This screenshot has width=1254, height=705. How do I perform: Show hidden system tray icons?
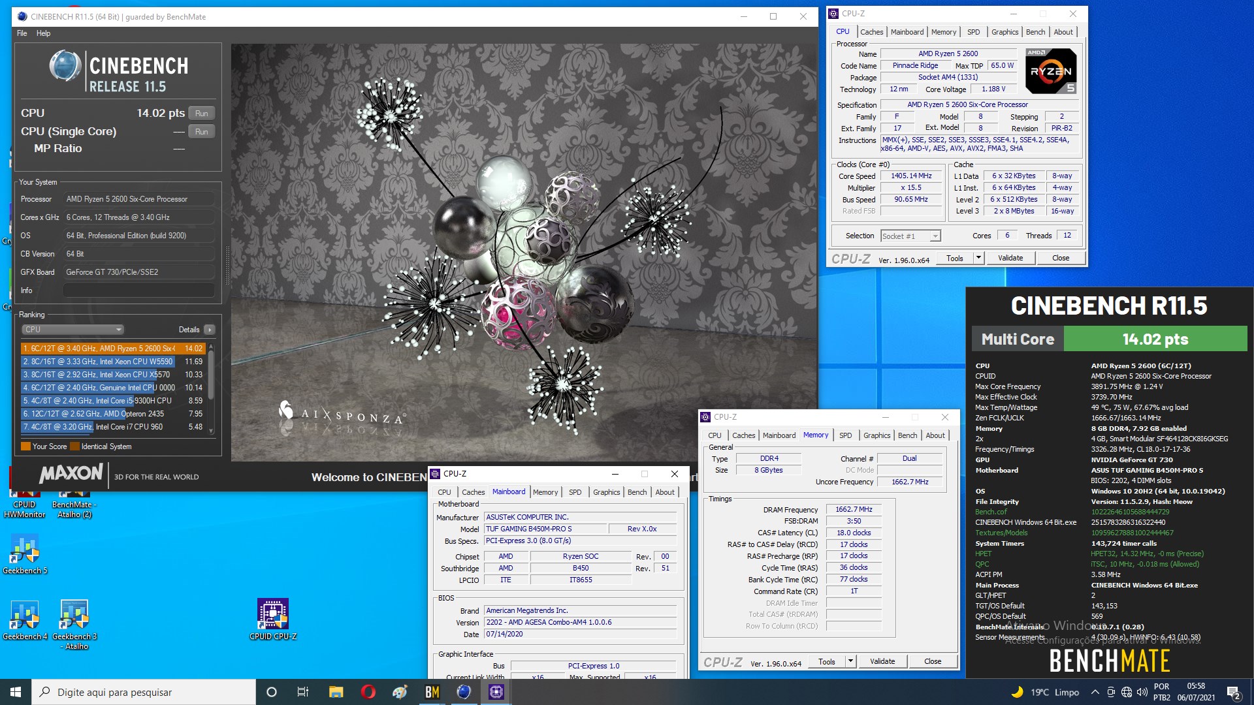pyautogui.click(x=1095, y=692)
